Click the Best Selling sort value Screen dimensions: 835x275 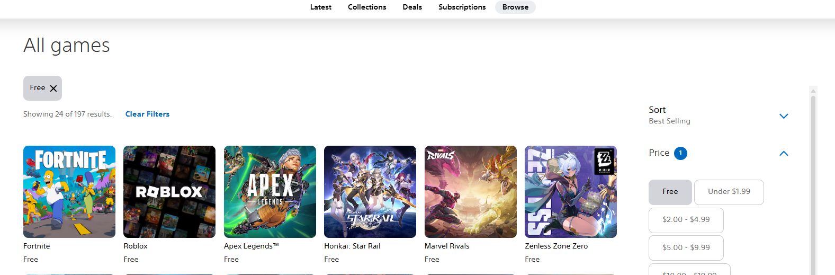point(669,121)
